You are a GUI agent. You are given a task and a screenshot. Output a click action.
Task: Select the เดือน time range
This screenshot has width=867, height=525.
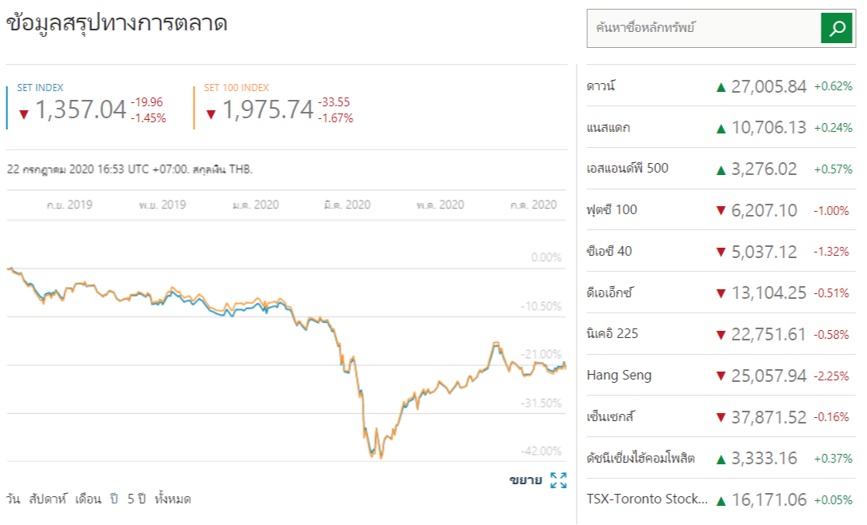coord(87,499)
